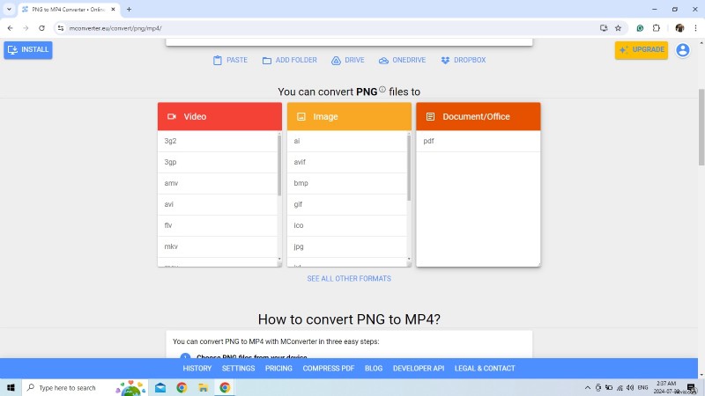The width and height of the screenshot is (705, 396).
Task: Click the Google Drive icon
Action: pos(336,60)
